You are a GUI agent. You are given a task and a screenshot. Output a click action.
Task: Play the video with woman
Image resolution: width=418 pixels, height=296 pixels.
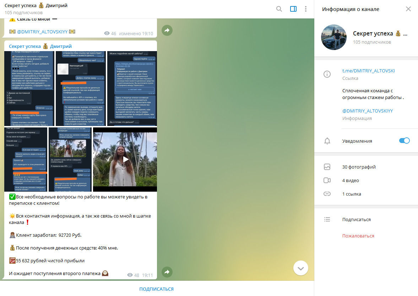point(125,159)
